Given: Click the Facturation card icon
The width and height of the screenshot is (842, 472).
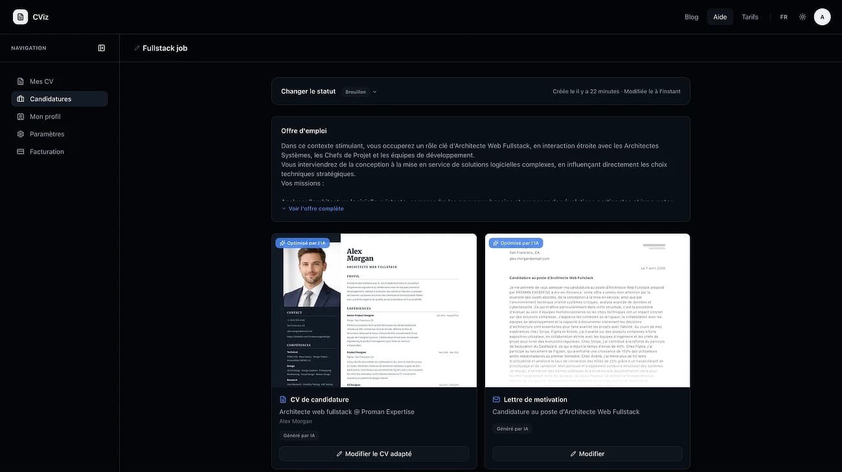Looking at the screenshot, I should click(20, 152).
